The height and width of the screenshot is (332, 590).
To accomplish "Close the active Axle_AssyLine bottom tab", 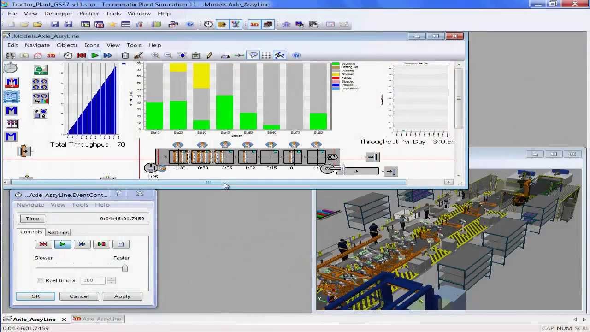I will pyautogui.click(x=64, y=319).
